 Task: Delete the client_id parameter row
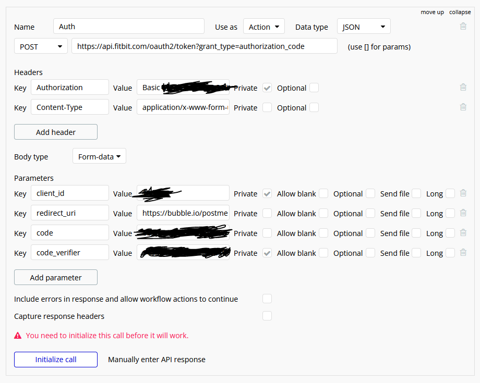[463, 193]
